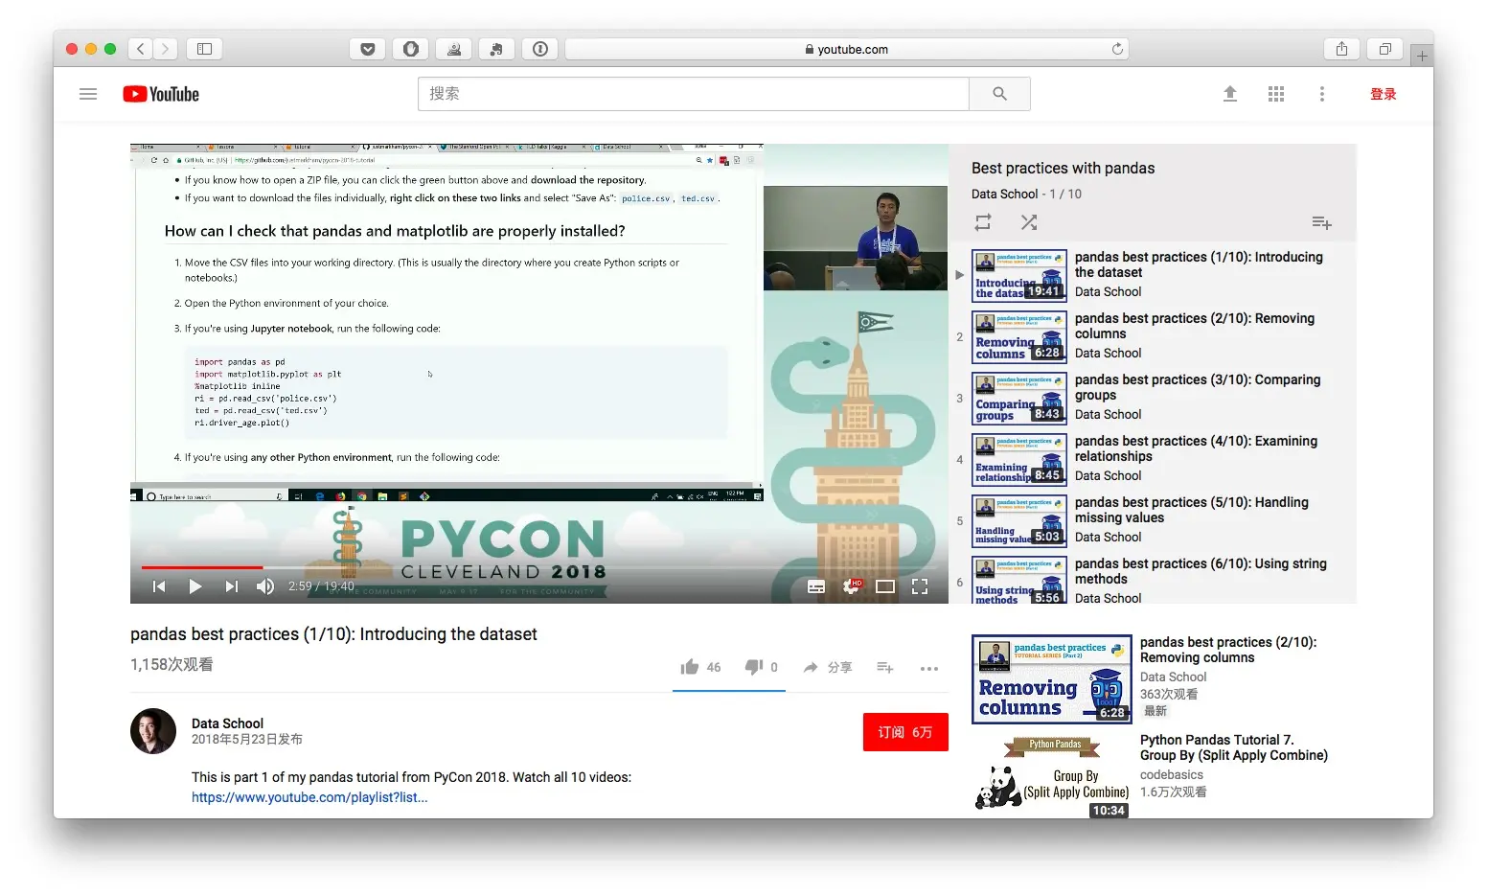
Task: Share the video via 分享
Action: 828,667
